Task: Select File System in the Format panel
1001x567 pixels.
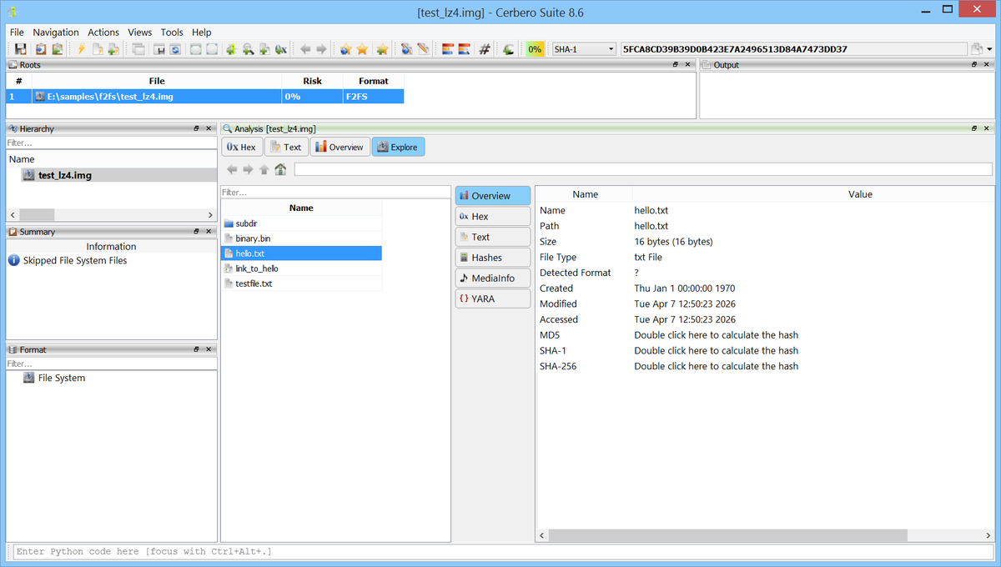Action: click(x=62, y=378)
